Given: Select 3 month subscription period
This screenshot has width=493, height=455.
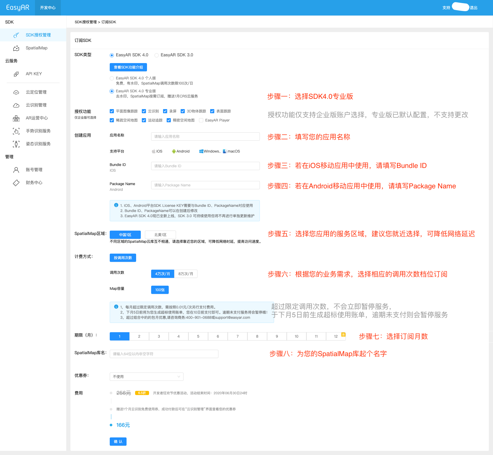Looking at the screenshot, I should (159, 336).
